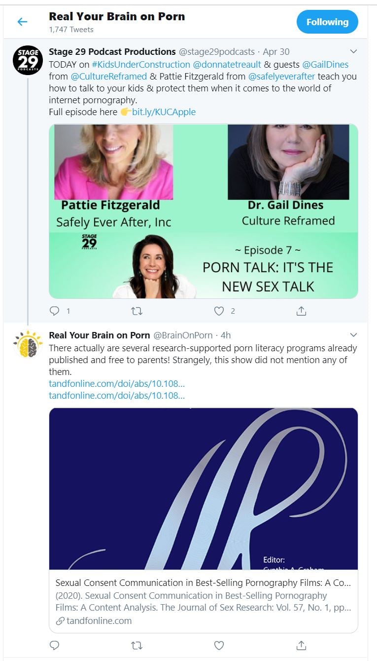
Task: Open the bit.ly/KUCApple link
Action: click(x=164, y=112)
